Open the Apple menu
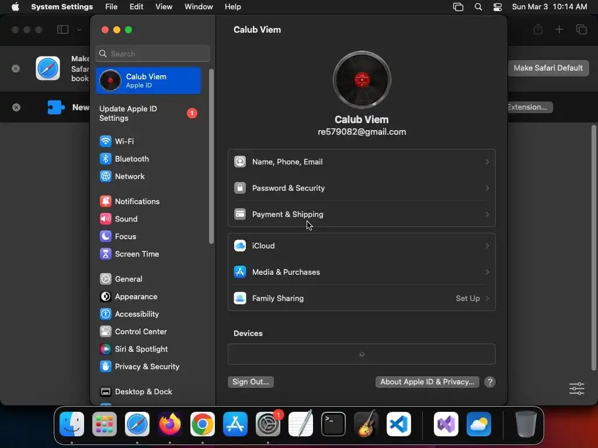598x448 pixels. [15, 7]
